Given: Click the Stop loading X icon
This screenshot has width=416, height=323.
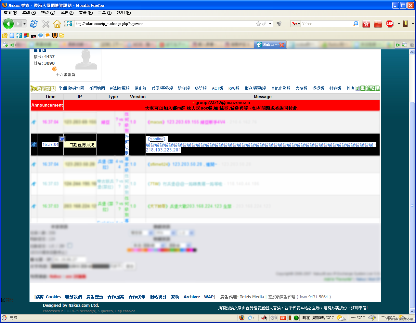Looking at the screenshot, I should tap(45, 24).
